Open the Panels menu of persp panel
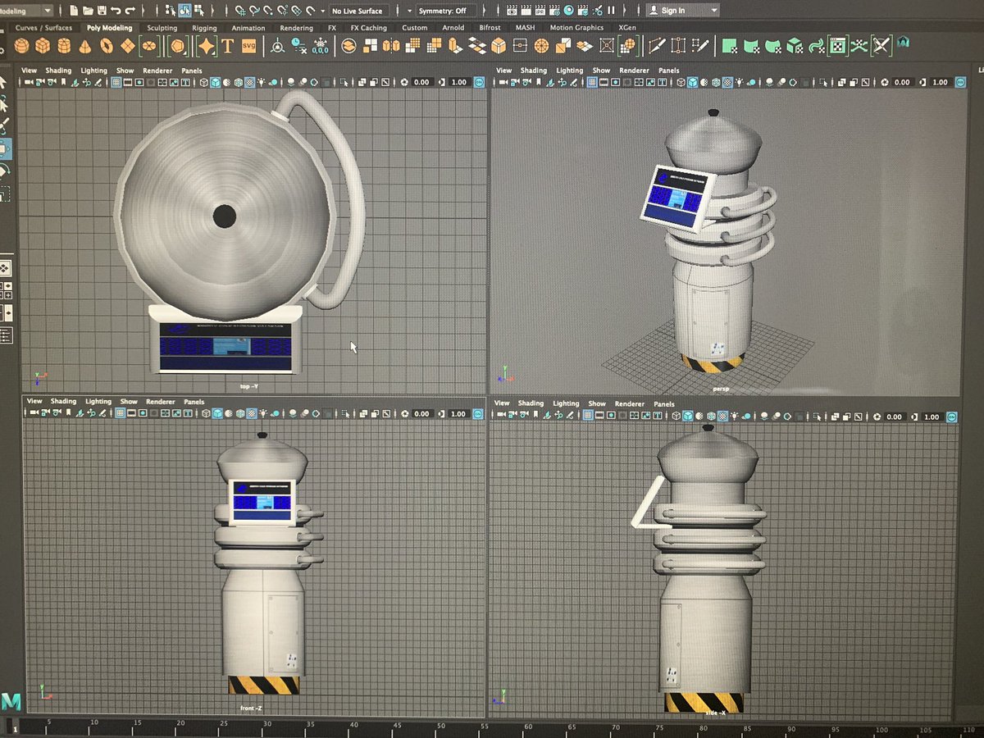Screen dimensions: 984x738 [669, 71]
